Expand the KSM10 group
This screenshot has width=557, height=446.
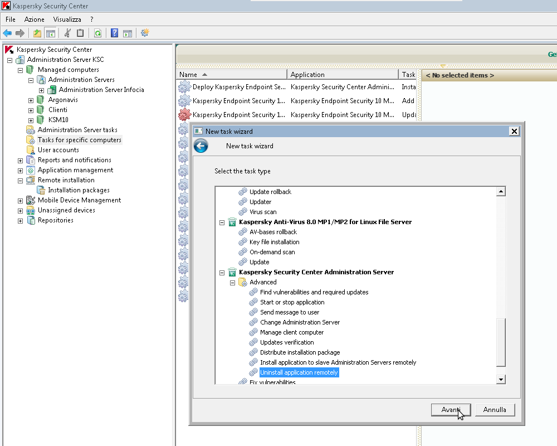pyautogui.click(x=31, y=120)
